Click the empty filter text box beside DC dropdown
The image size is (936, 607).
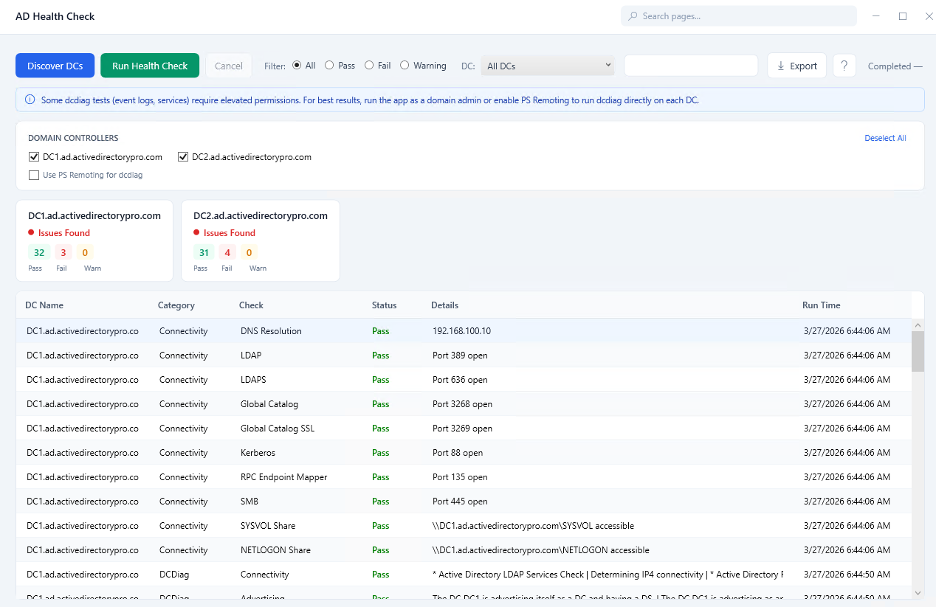point(691,66)
